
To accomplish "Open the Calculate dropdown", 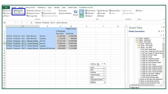I will pos(90,13).
